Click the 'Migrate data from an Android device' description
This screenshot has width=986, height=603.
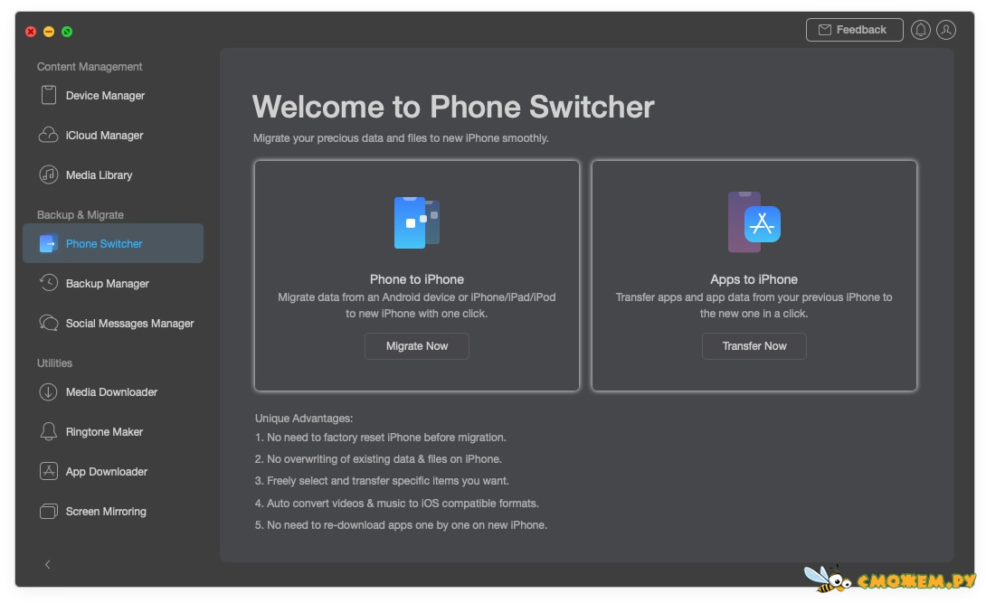click(417, 306)
